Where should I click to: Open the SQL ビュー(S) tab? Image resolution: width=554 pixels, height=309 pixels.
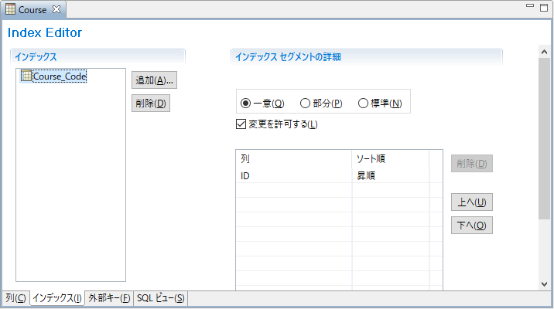point(161,298)
